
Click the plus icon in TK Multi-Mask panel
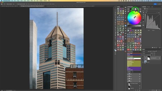pos(128,9)
